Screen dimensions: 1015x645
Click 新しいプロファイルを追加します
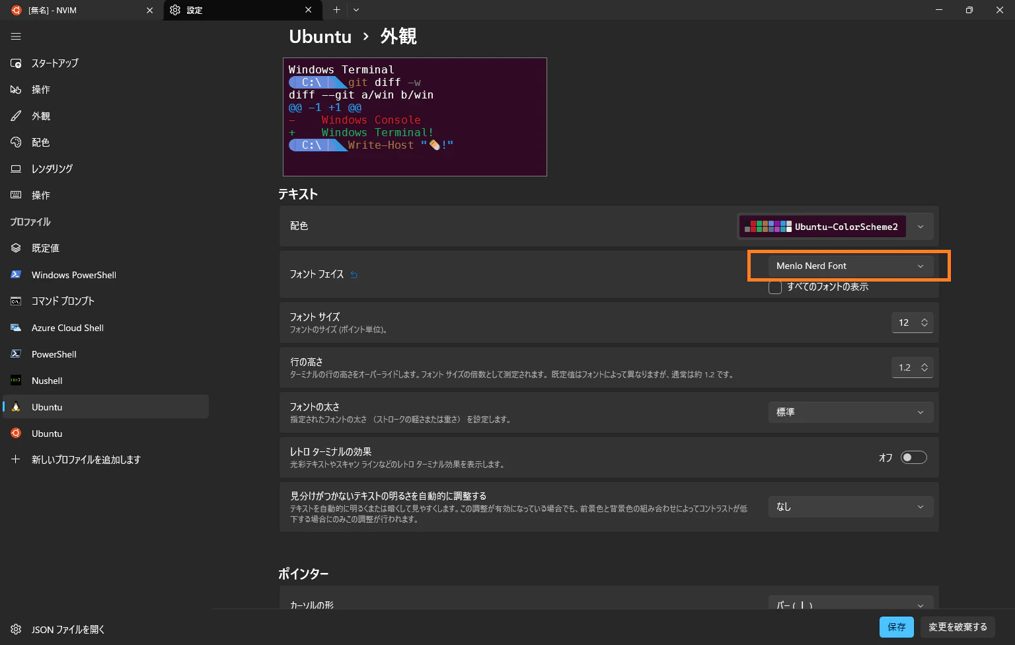click(106, 460)
